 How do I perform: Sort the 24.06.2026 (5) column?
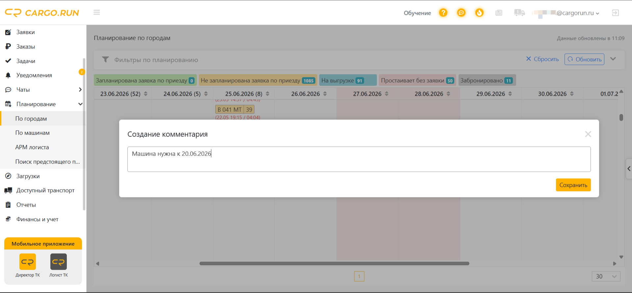click(206, 94)
